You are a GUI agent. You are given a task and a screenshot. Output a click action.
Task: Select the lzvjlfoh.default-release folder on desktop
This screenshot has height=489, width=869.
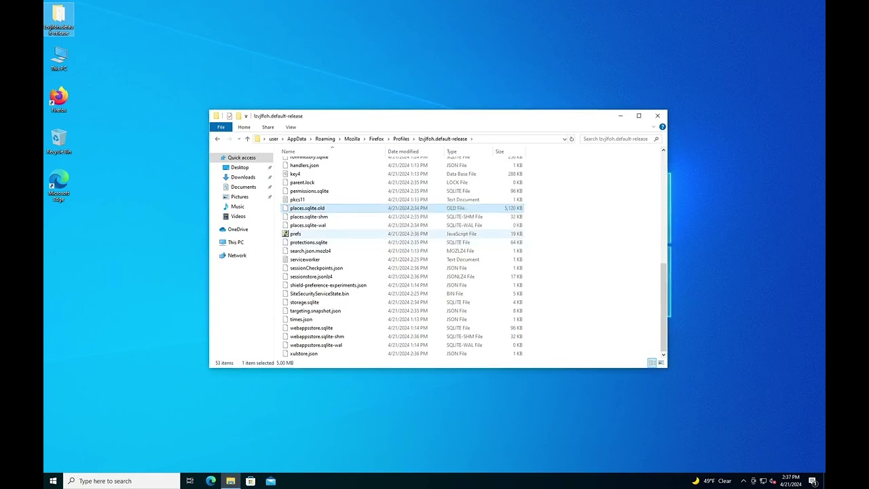point(59,20)
